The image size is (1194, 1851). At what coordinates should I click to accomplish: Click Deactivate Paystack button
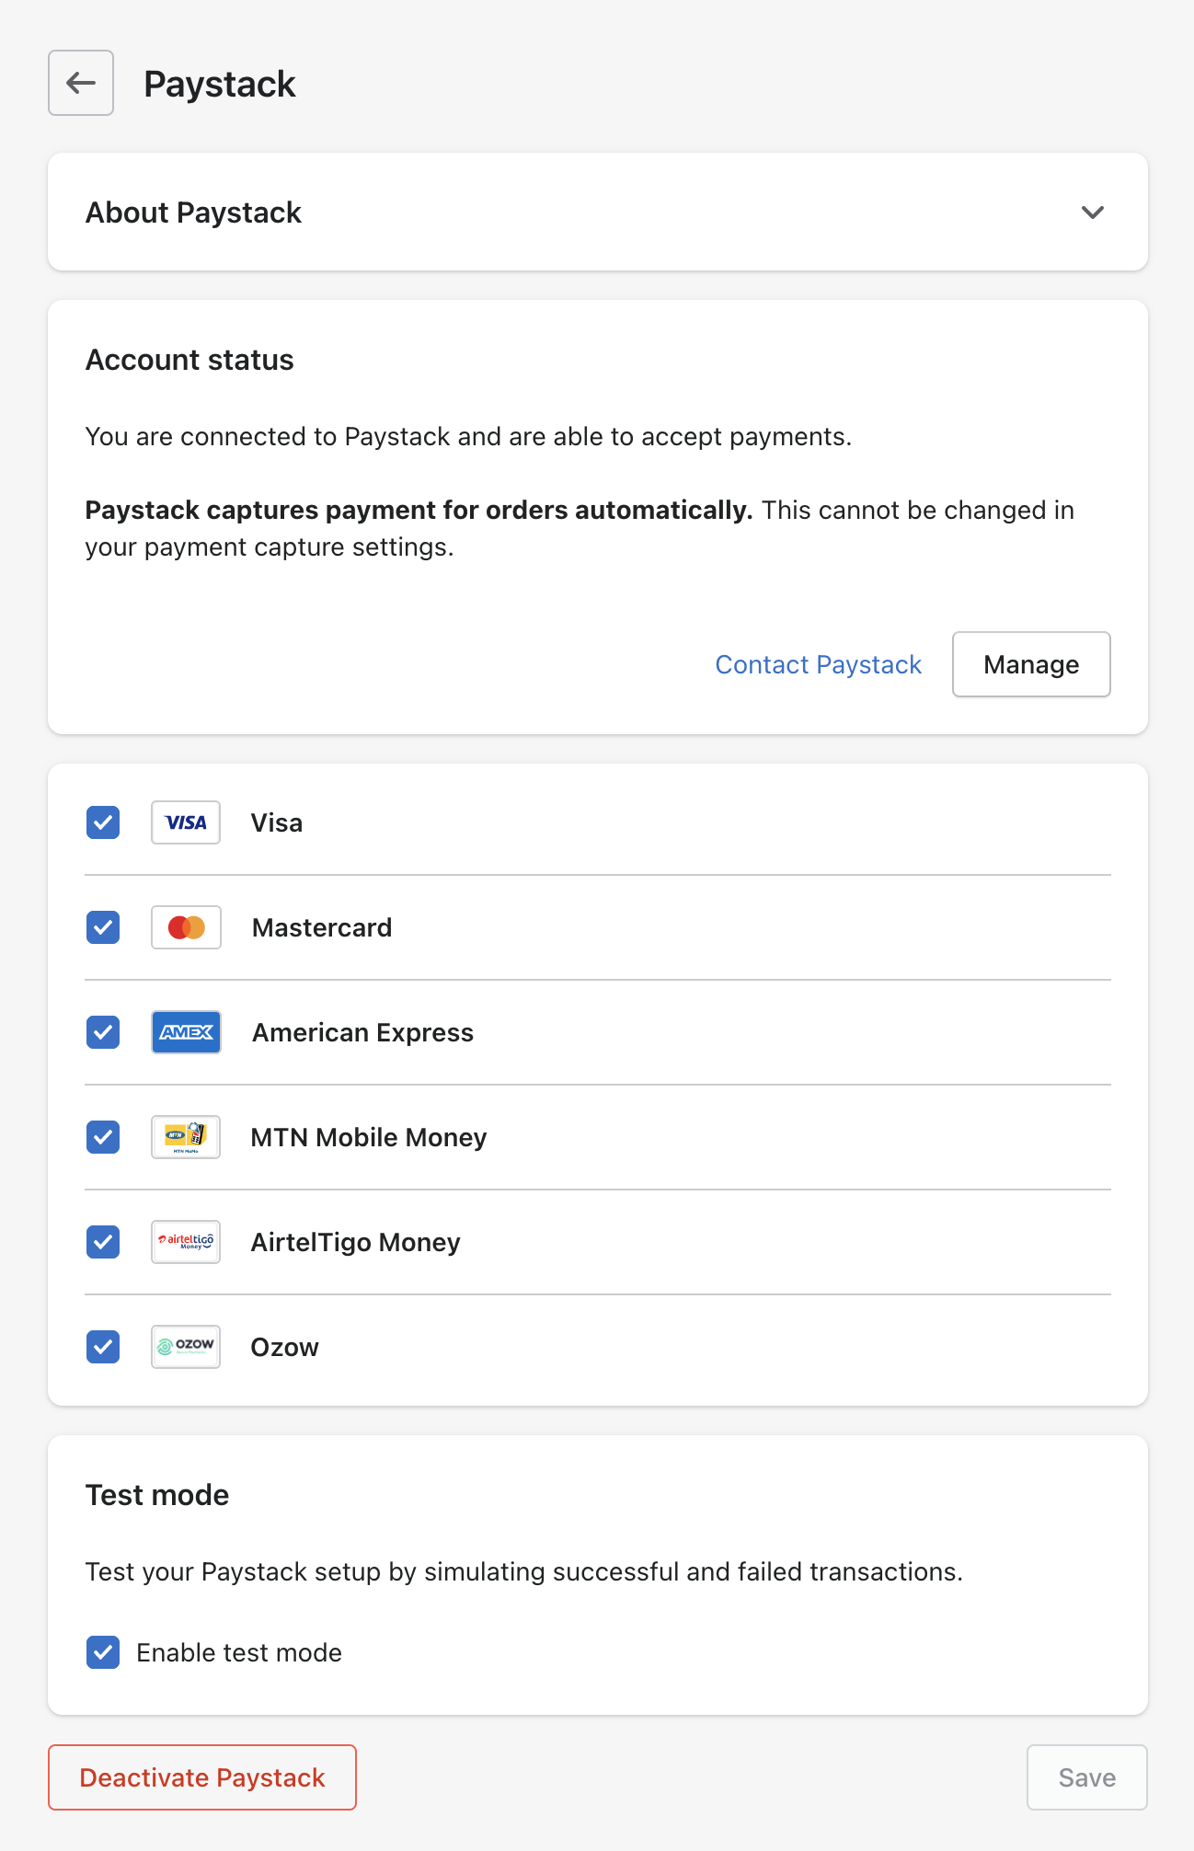[202, 1777]
